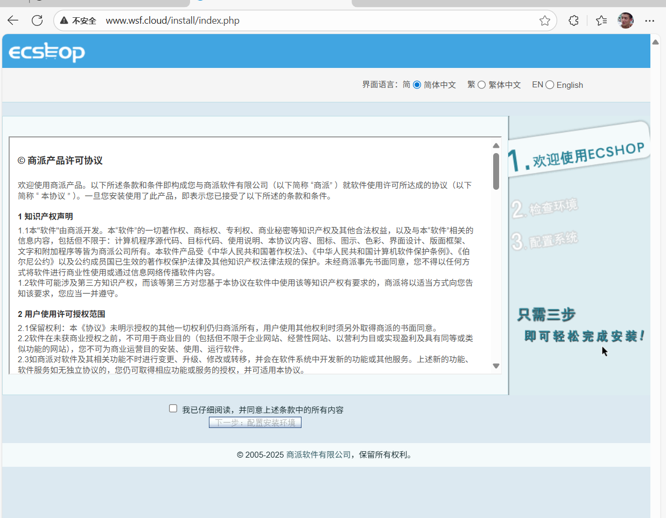Click the license agreement scrollbar thumb
Viewport: 666px width, 518px height.
(496, 171)
